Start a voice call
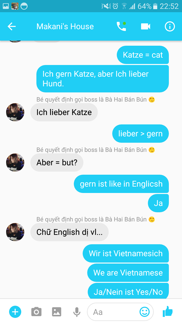This screenshot has width=182, height=325. click(x=121, y=26)
